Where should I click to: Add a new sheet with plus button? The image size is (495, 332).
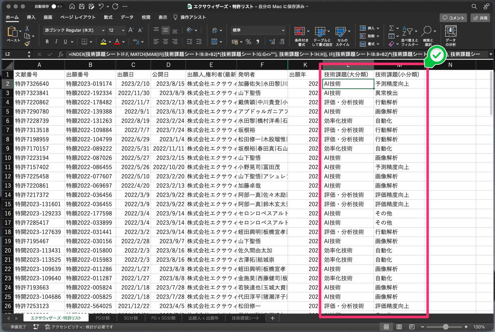(x=273, y=318)
